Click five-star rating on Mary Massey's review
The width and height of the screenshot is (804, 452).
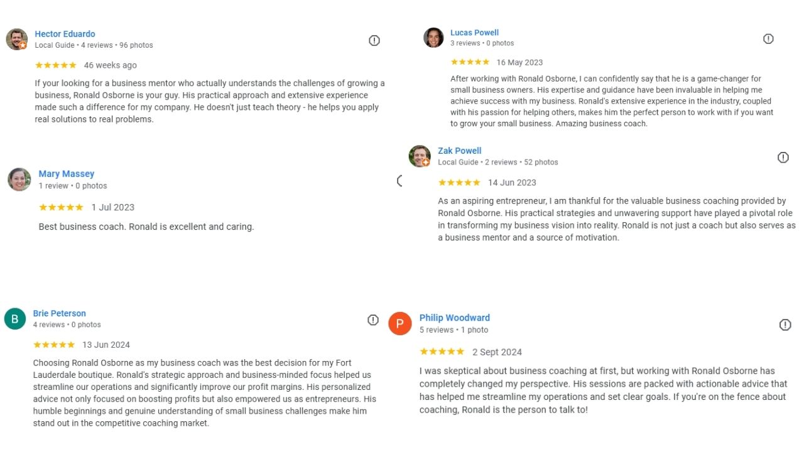pyautogui.click(x=61, y=207)
